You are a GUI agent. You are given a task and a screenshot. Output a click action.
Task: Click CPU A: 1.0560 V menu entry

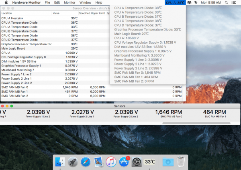point(147,38)
